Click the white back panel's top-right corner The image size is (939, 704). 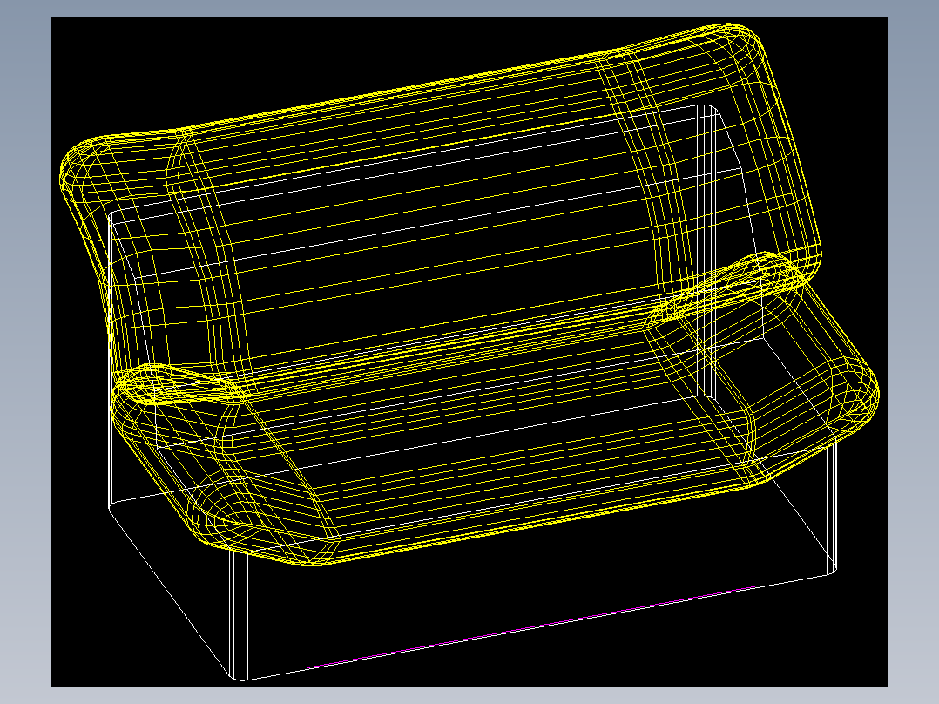pyautogui.click(x=708, y=109)
